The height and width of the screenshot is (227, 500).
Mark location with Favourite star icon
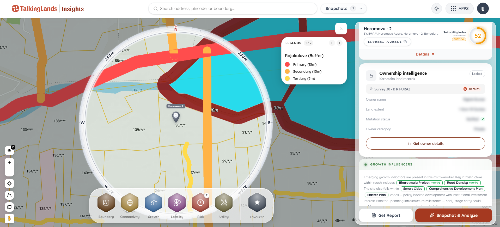click(x=257, y=203)
